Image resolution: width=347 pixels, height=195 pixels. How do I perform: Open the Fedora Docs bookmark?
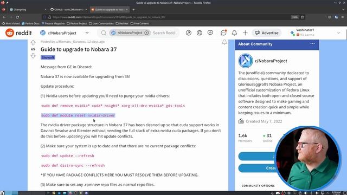coord(30,23)
